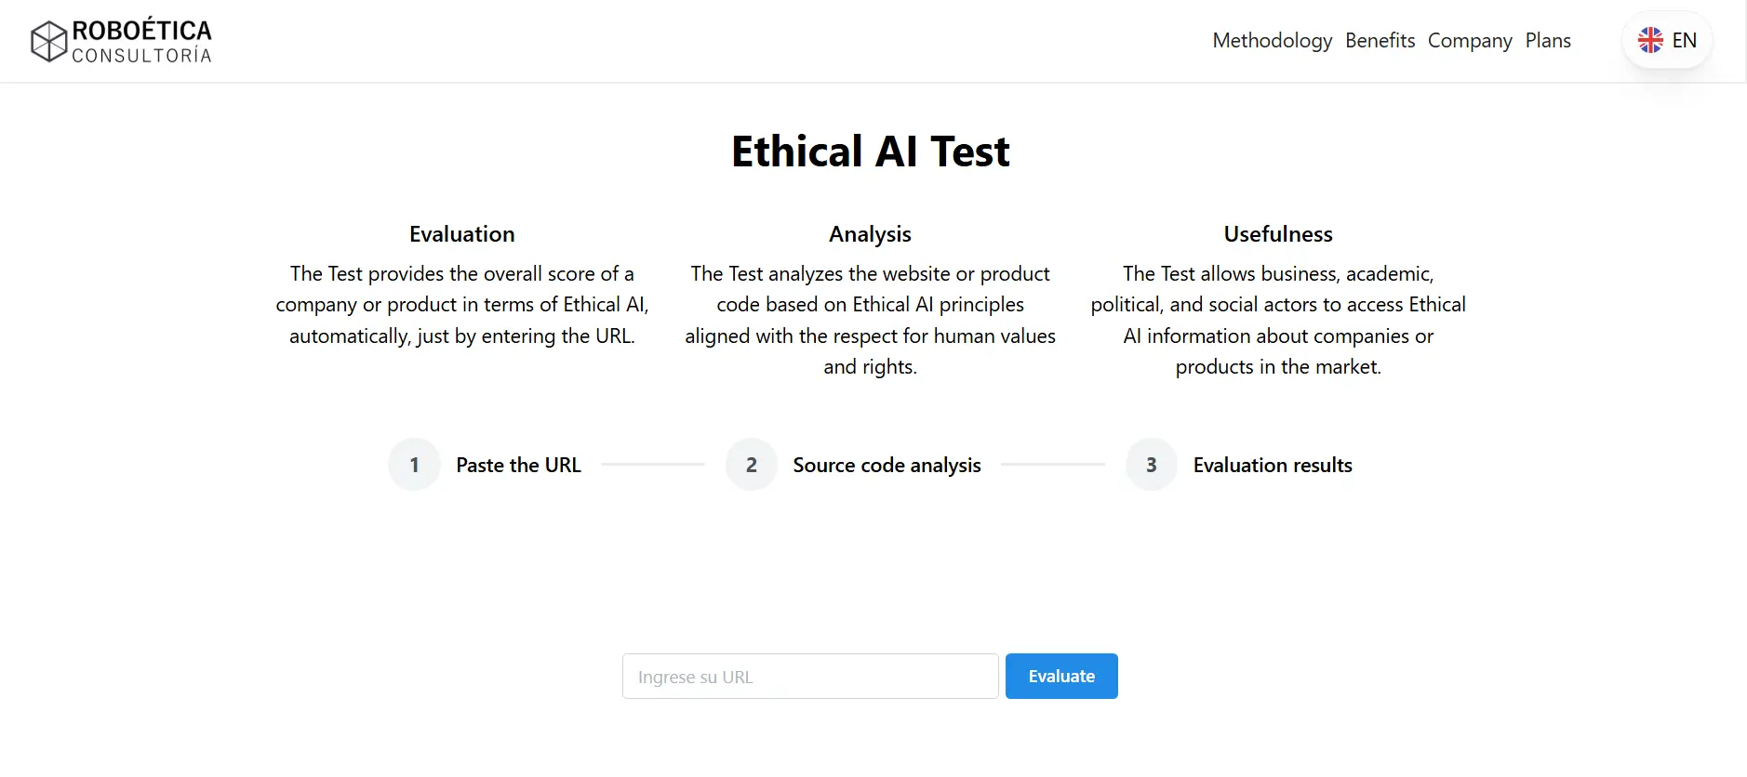The width and height of the screenshot is (1747, 777).
Task: Select step 2 circle icon
Action: (x=752, y=465)
